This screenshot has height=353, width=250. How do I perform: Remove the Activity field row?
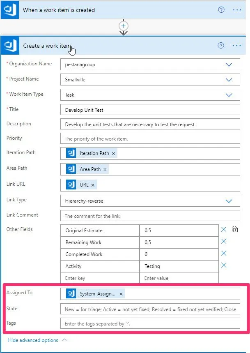[224, 265]
